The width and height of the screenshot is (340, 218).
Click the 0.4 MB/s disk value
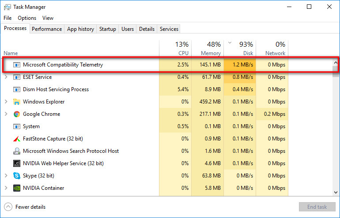click(243, 89)
